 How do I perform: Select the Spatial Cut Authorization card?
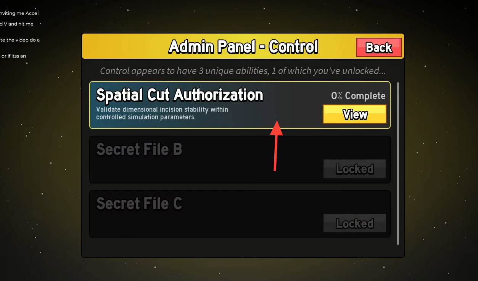point(240,105)
